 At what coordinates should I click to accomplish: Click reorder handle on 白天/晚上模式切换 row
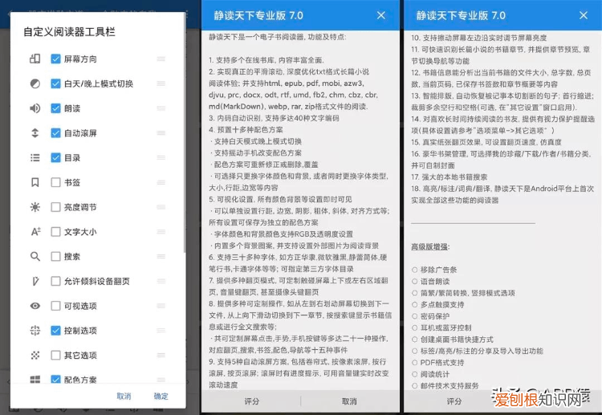click(161, 83)
